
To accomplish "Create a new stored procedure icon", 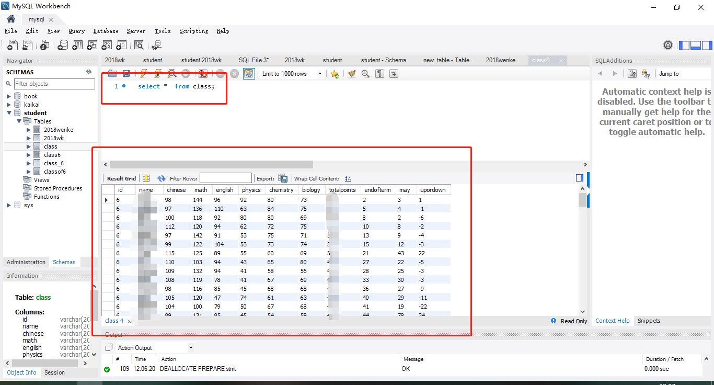I will (x=107, y=46).
